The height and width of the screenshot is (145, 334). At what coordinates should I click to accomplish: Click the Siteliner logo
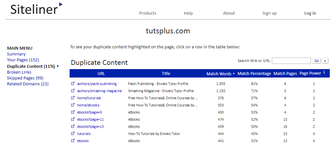[x=36, y=9]
